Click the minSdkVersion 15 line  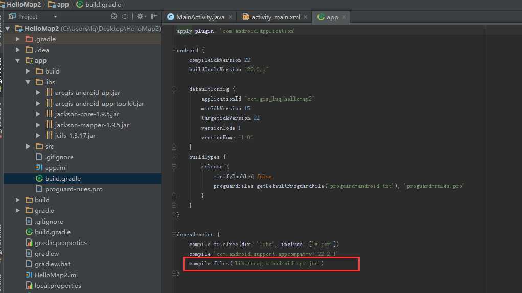(x=225, y=108)
